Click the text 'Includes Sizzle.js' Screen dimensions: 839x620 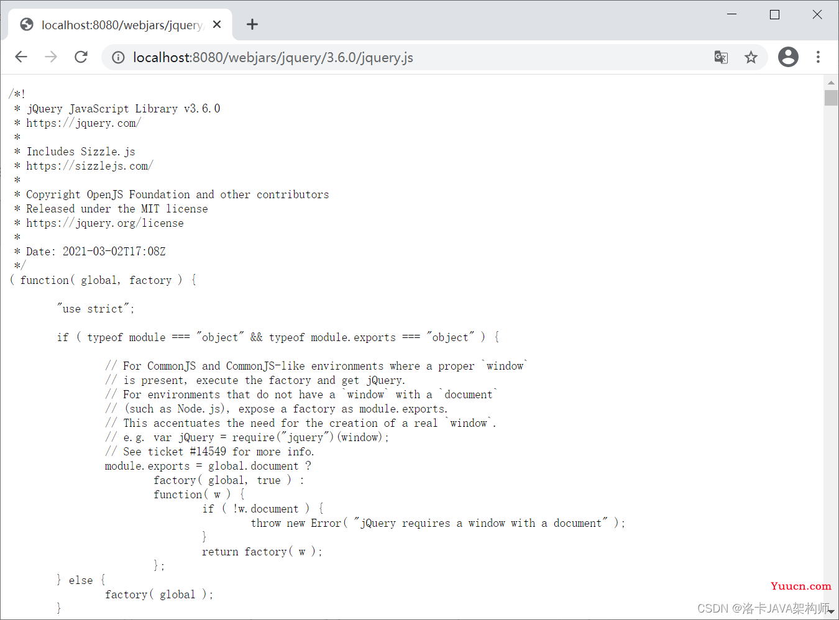pyautogui.click(x=80, y=152)
